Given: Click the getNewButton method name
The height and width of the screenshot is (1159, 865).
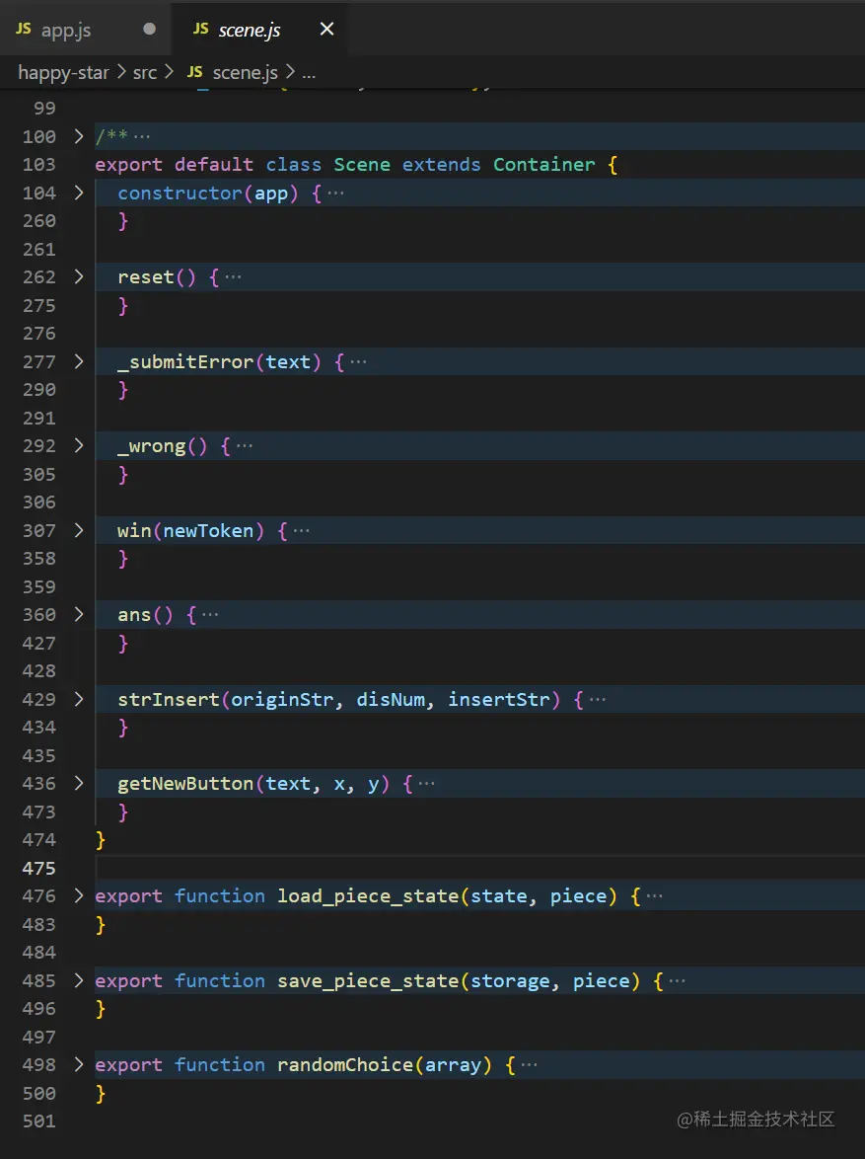Looking at the screenshot, I should tap(186, 784).
